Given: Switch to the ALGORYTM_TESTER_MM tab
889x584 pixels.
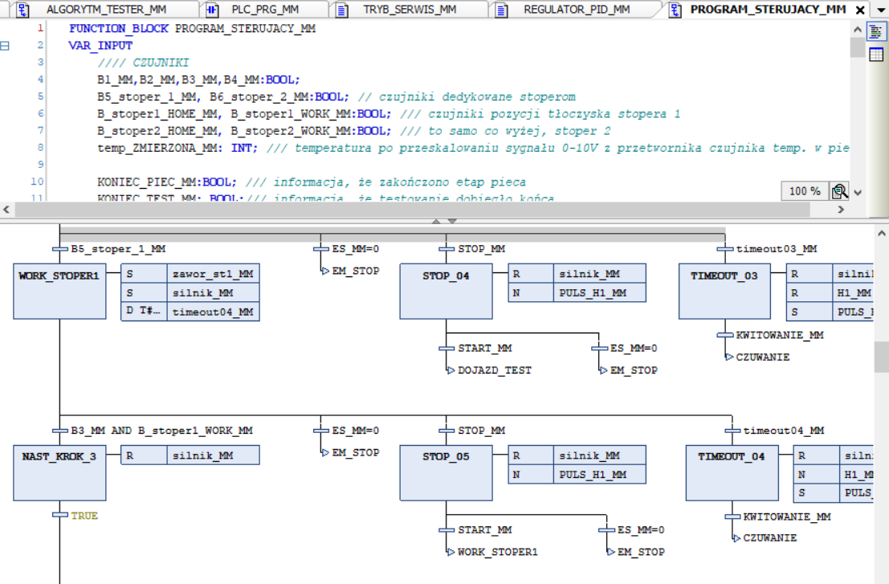Looking at the screenshot, I should [106, 10].
